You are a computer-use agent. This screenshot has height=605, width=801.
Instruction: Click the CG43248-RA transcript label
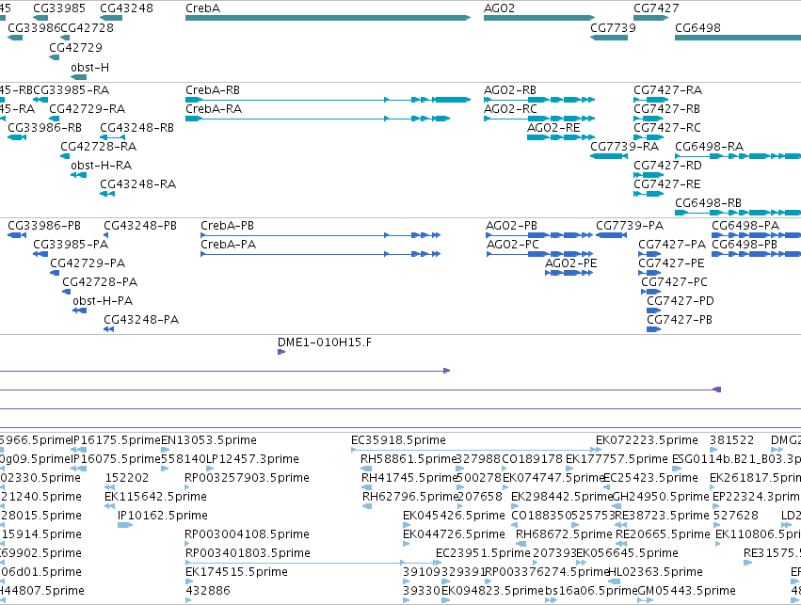click(x=138, y=184)
